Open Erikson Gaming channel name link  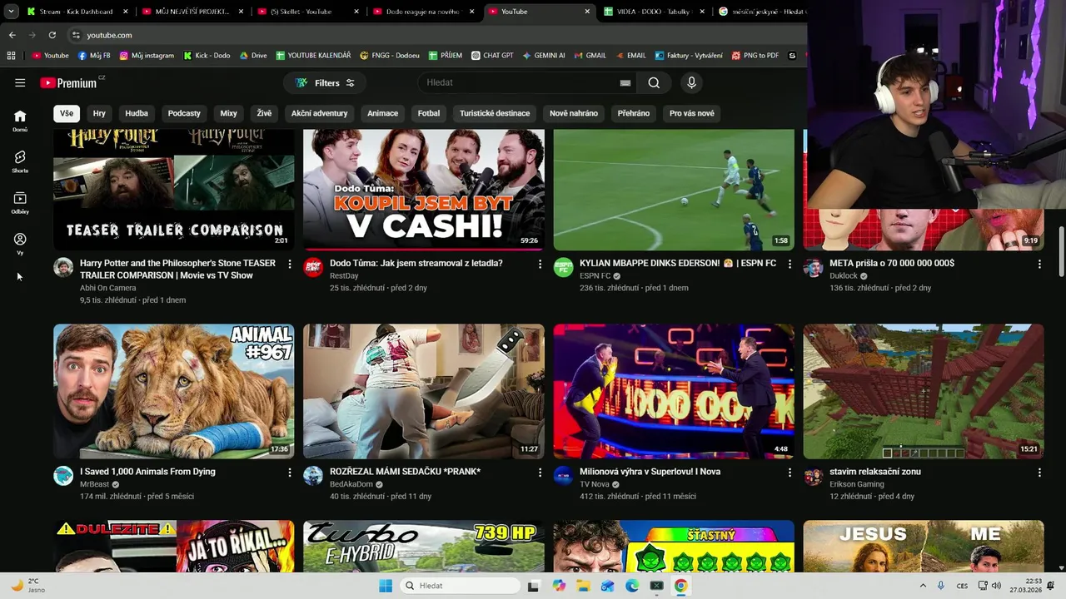pos(857,484)
